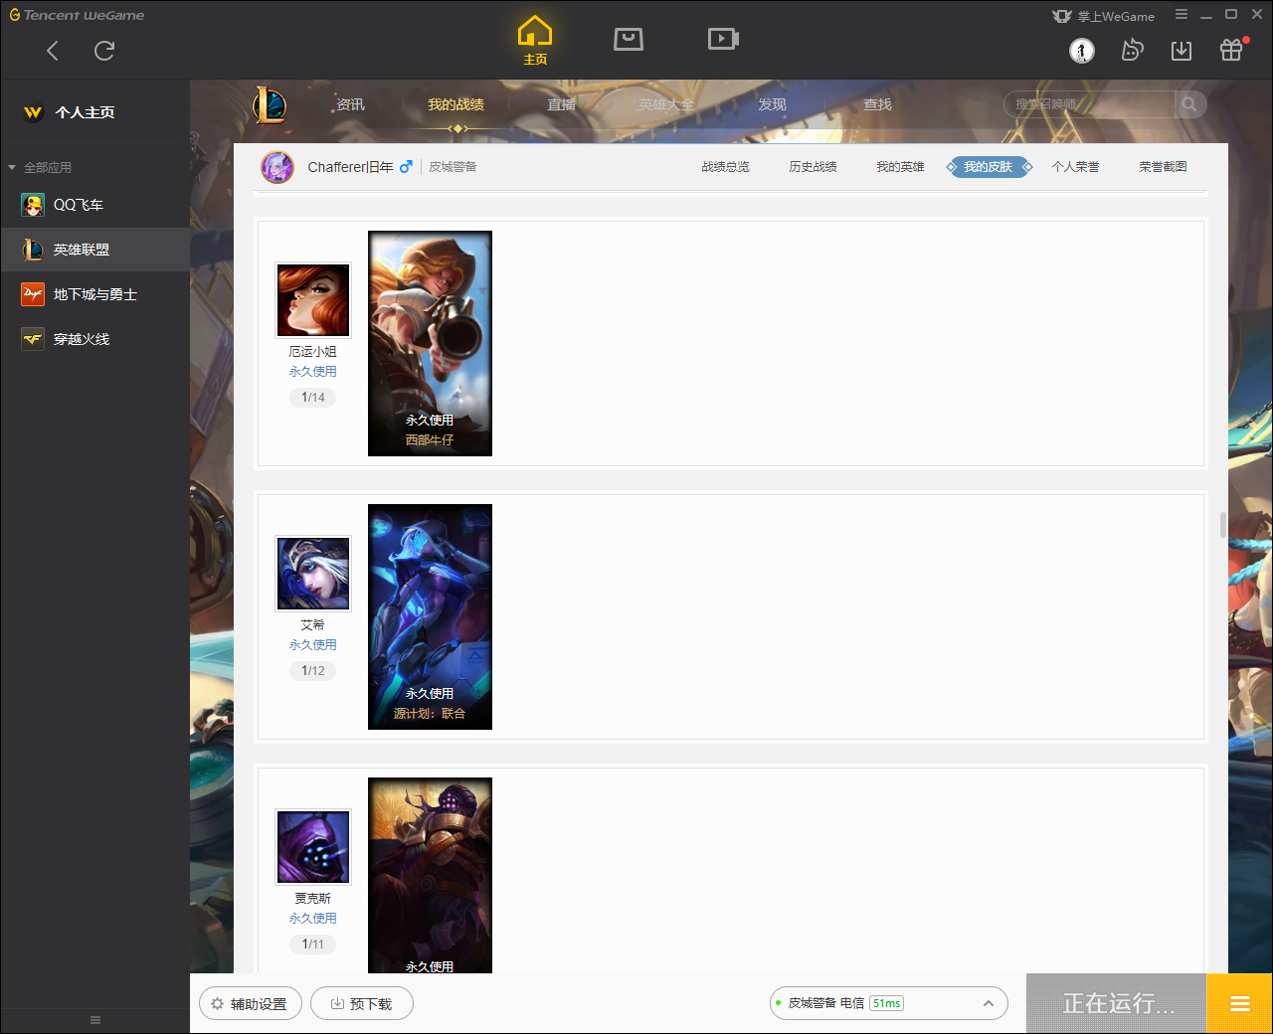1273x1034 pixels.
Task: Click the 正在运行 launch button
Action: click(x=1117, y=1004)
